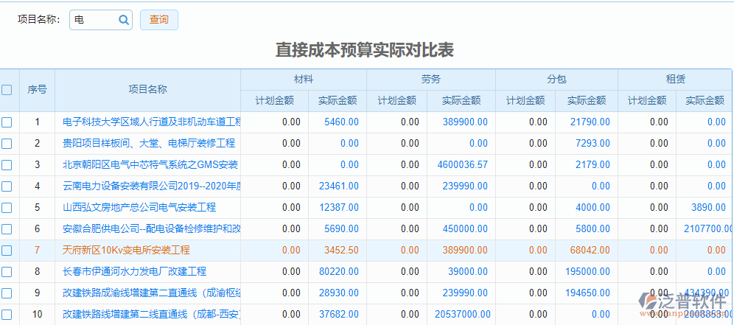The width and height of the screenshot is (734, 325).
Task: Check the checkbox for row 1
Action: pyautogui.click(x=7, y=122)
